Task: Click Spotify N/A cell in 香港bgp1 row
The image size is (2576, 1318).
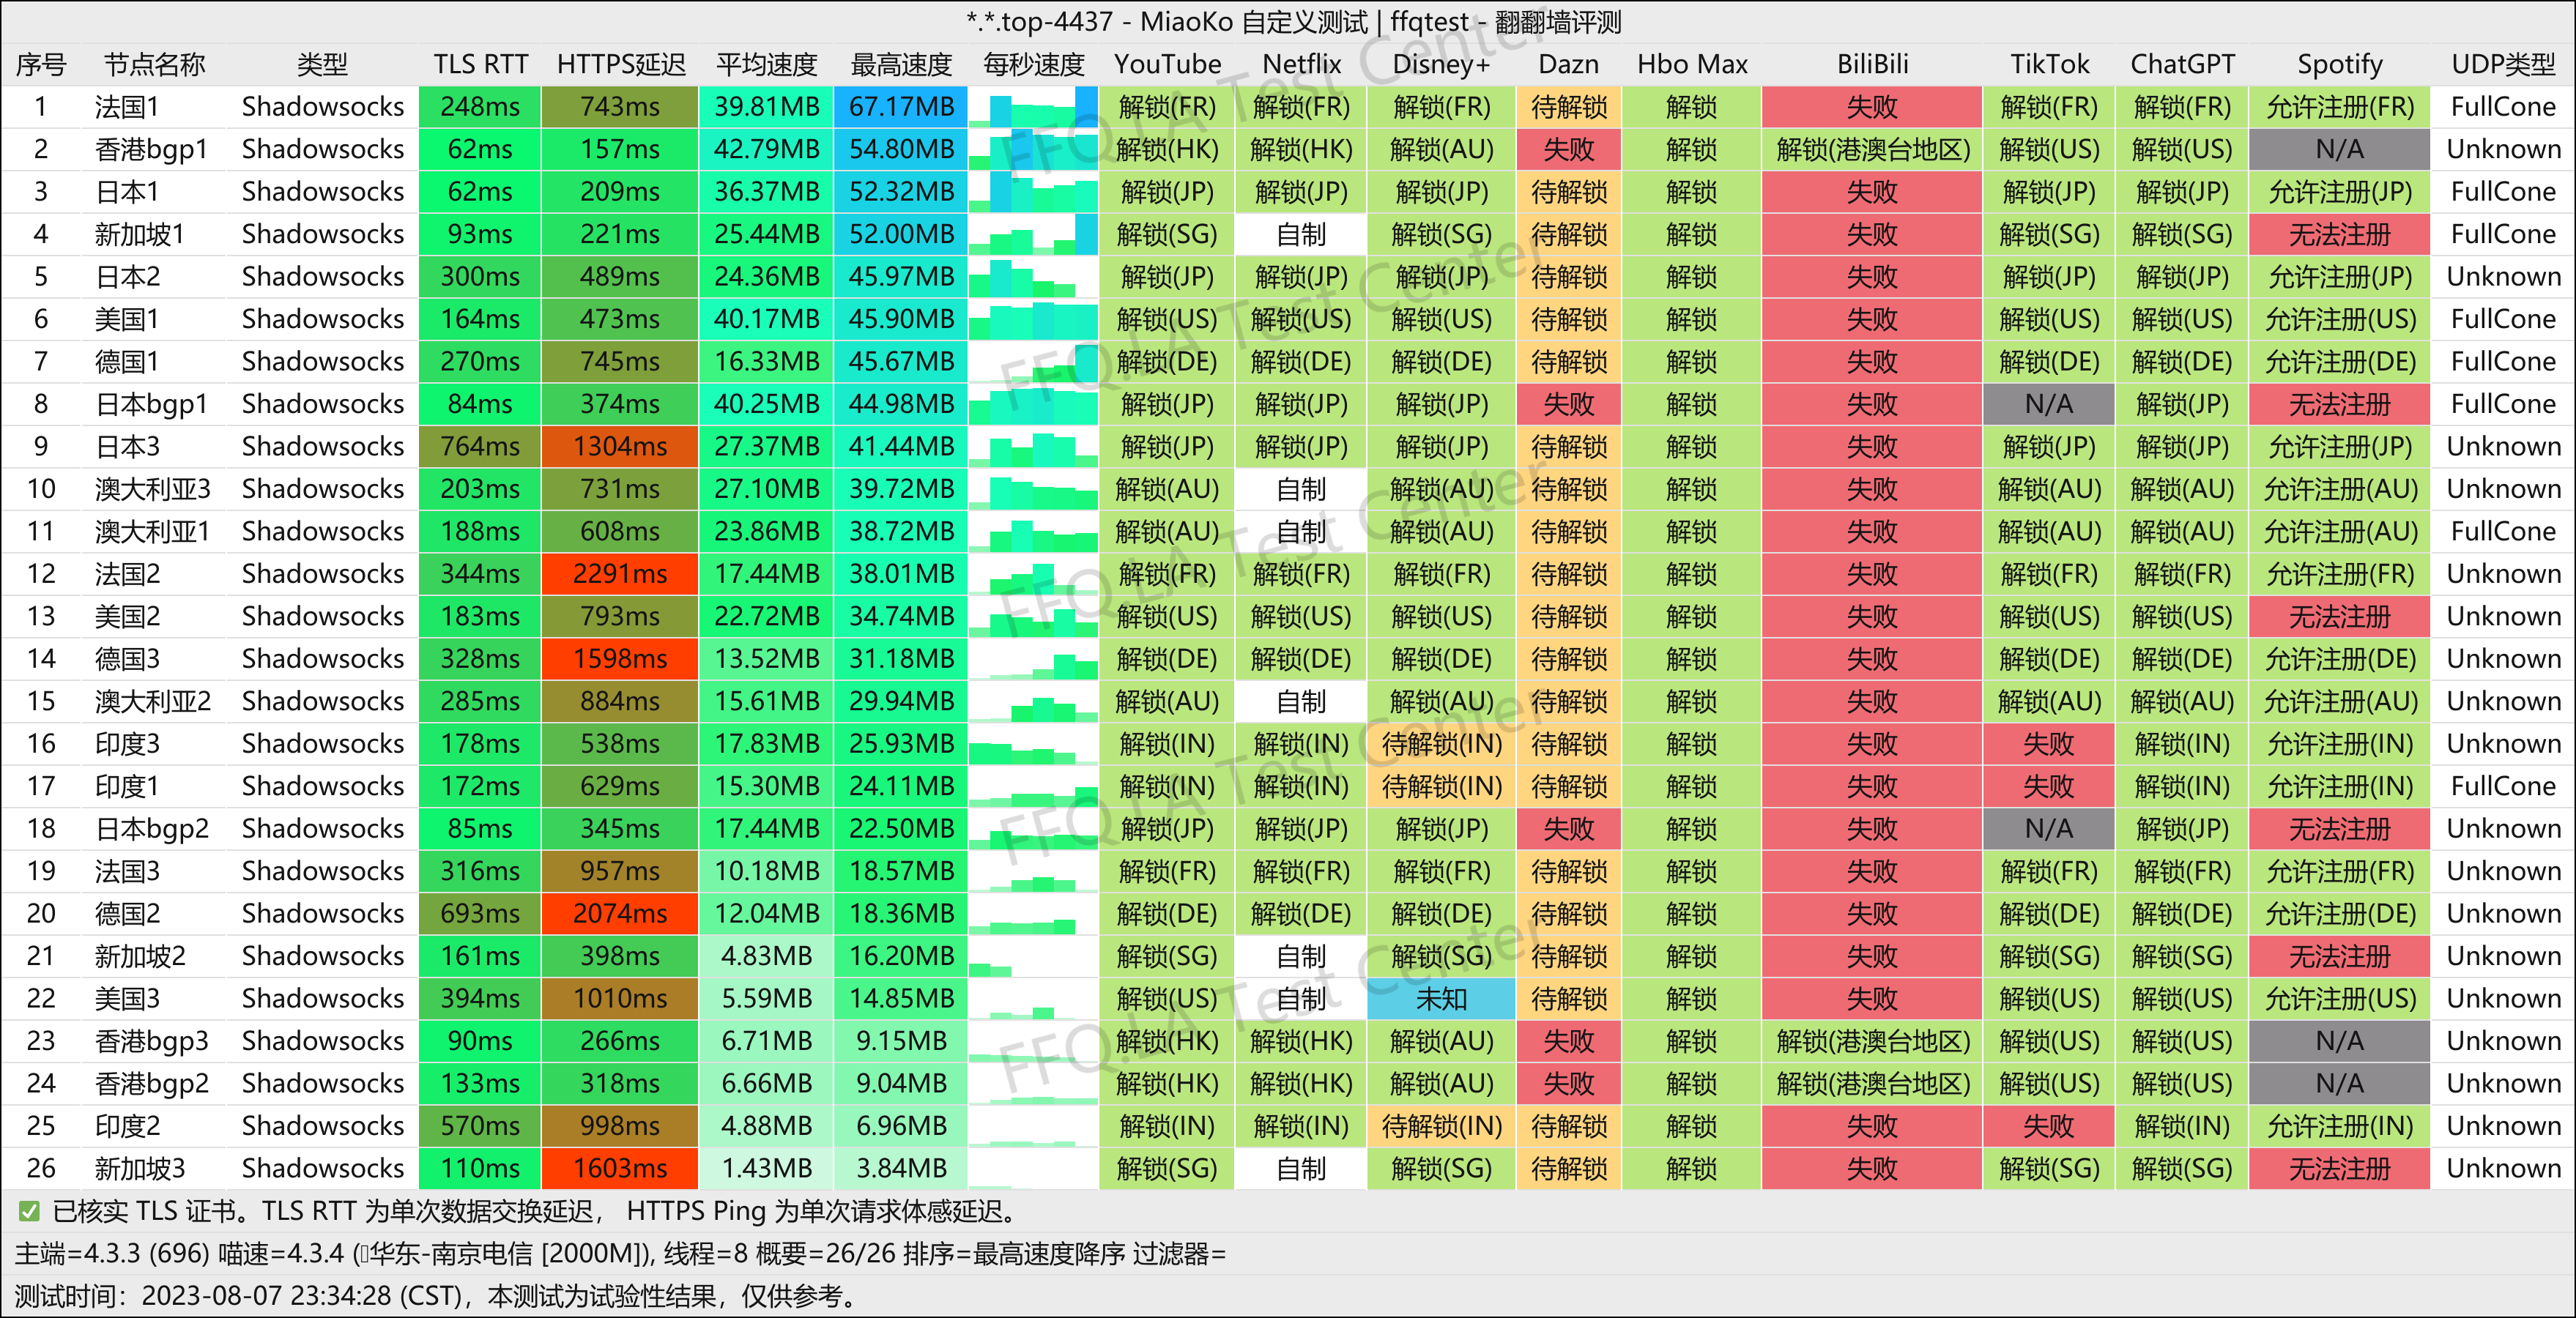Action: coord(2339,149)
